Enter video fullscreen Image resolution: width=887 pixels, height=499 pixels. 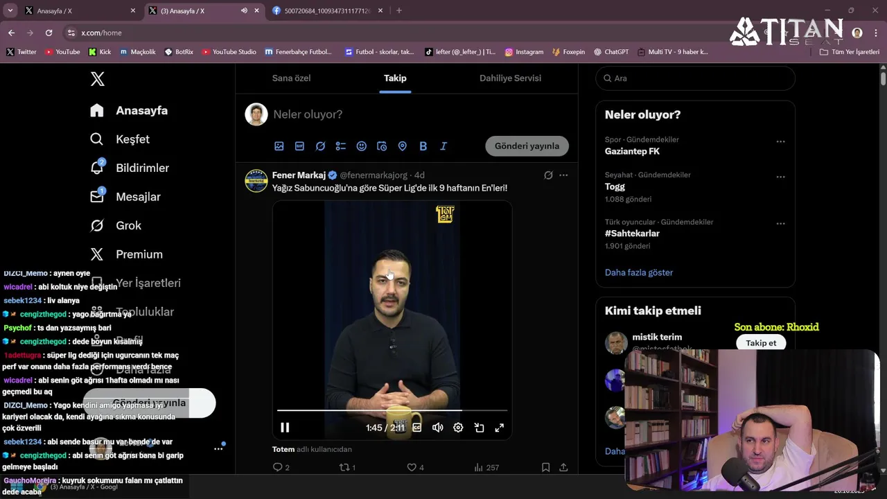pyautogui.click(x=499, y=428)
